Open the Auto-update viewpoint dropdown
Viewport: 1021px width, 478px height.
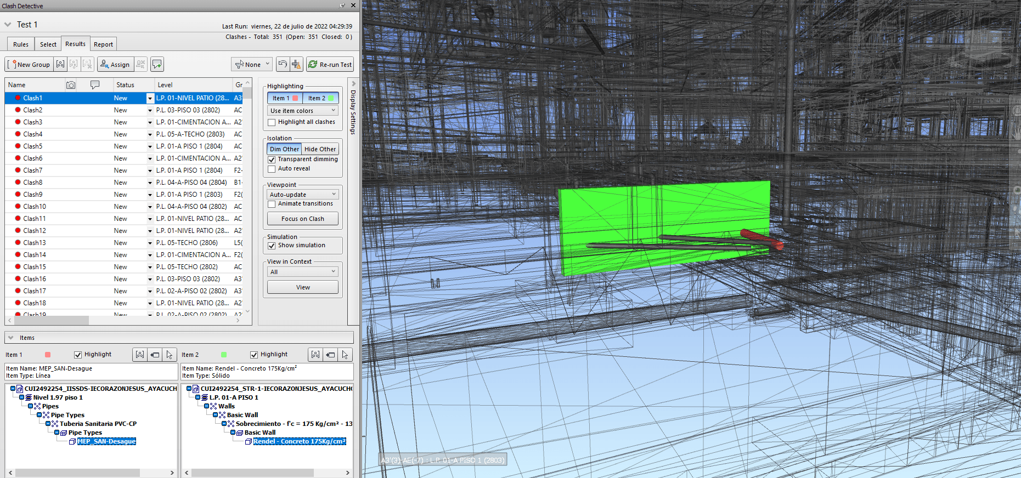pyautogui.click(x=303, y=195)
